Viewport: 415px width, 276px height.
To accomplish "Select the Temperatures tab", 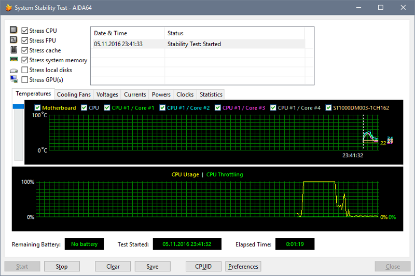I will 33,94.
